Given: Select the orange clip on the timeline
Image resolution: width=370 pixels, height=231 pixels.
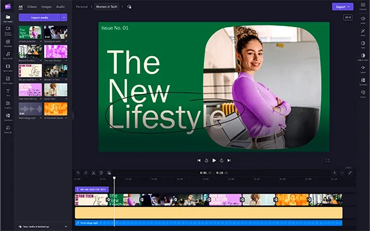Looking at the screenshot, I should click(292, 200).
